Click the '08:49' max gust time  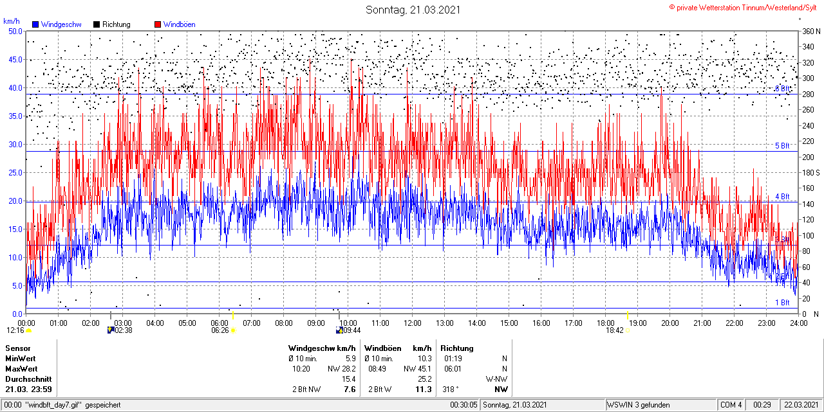377,368
